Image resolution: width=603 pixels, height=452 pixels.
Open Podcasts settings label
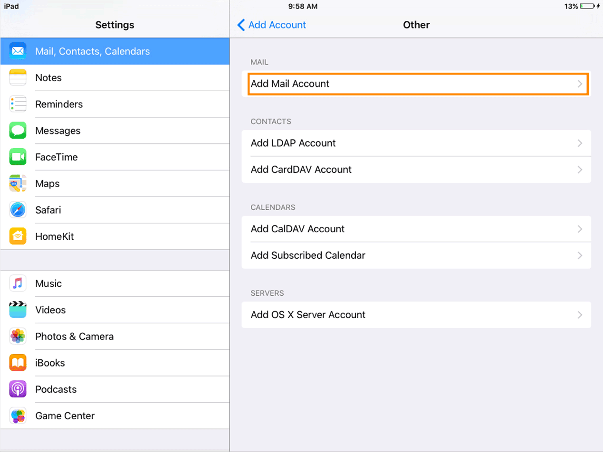56,389
